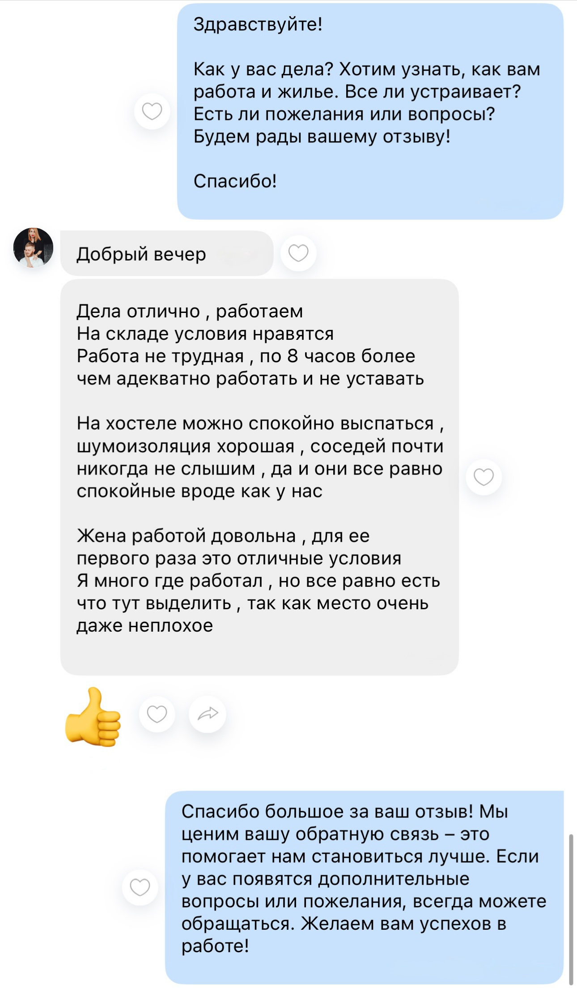Tap the heart next to thumbs-up emoji
577x988 pixels.
click(157, 714)
